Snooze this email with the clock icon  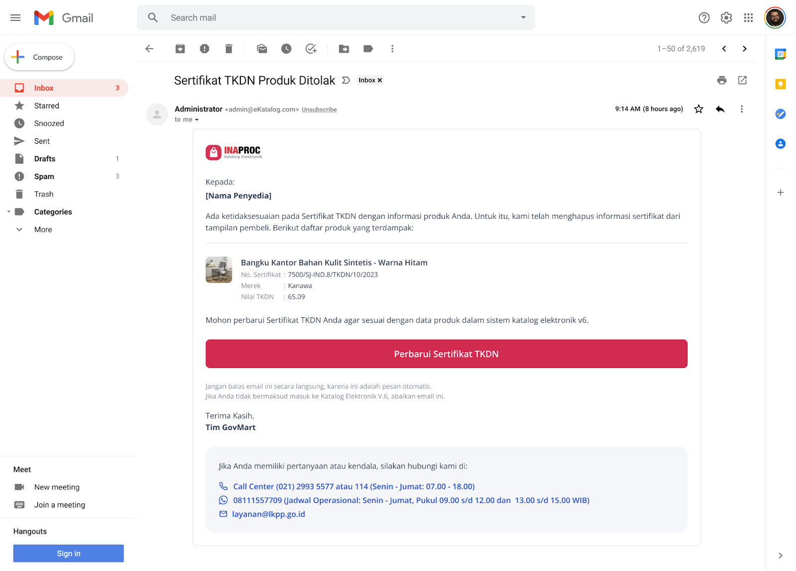tap(287, 49)
